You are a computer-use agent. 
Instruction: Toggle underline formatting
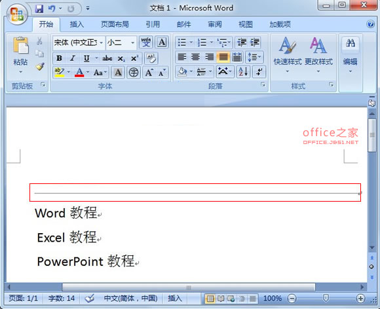point(86,58)
